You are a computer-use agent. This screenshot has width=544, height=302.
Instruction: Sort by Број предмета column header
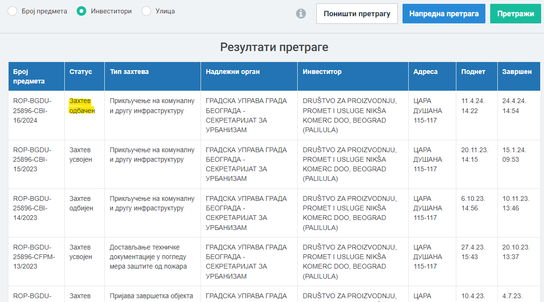tap(29, 76)
